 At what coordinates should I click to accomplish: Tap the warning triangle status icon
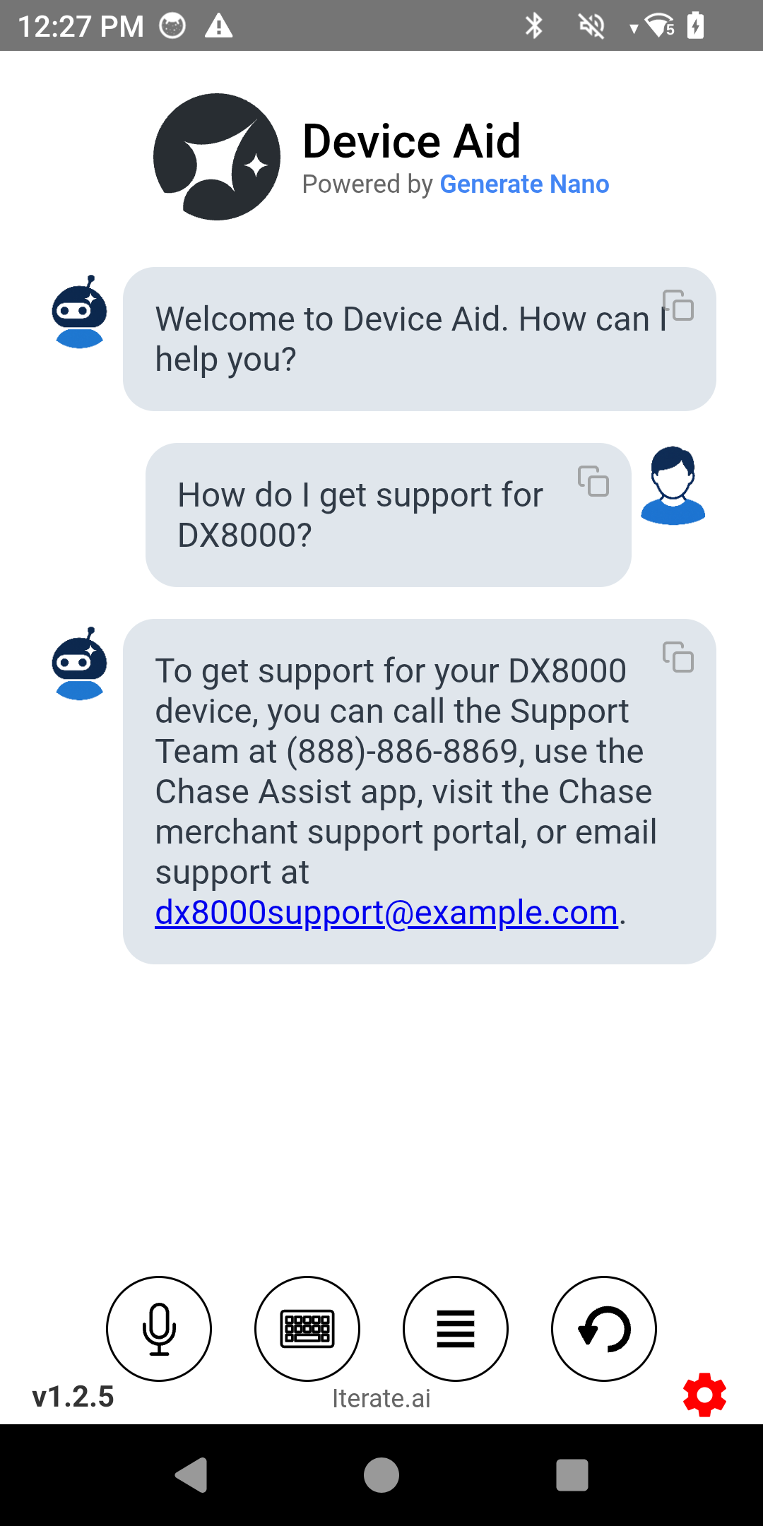(219, 26)
